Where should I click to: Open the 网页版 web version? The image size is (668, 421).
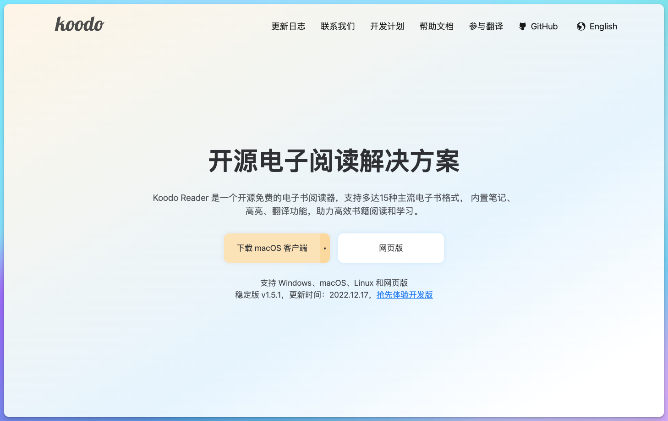[x=391, y=248]
